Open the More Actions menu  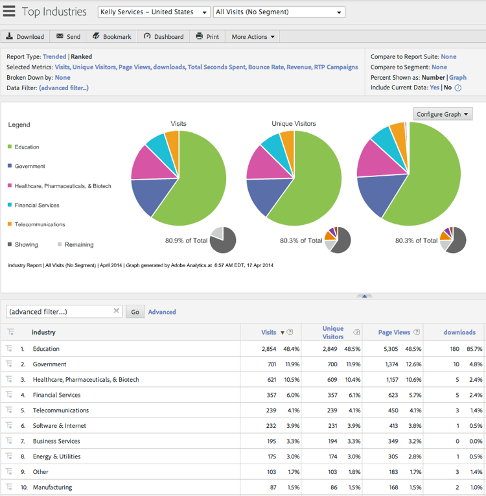click(x=253, y=37)
